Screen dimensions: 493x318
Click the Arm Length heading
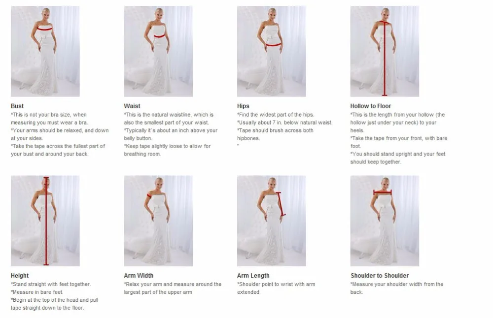[253, 276]
